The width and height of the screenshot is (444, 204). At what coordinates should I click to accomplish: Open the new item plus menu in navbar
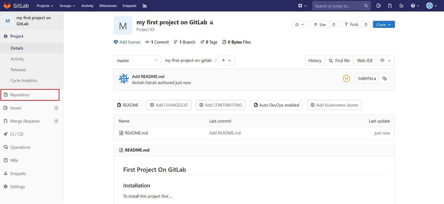tap(303, 6)
